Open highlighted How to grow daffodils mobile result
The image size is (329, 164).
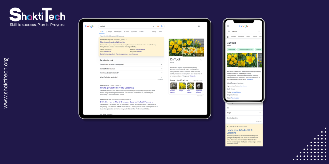[x=239, y=131]
